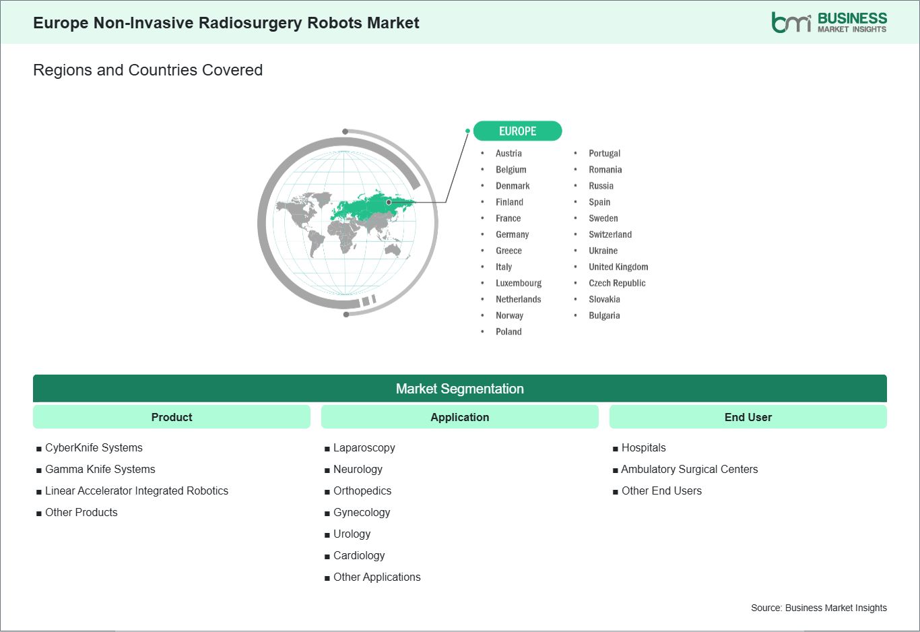This screenshot has width=920, height=632.
Task: Select Netherlands in country list
Action: tap(519, 299)
